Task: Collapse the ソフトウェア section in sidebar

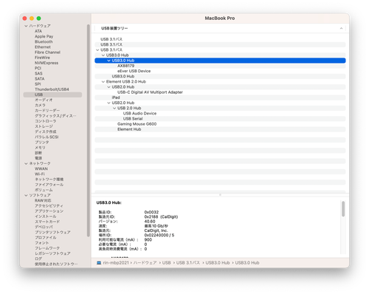Action: [26, 195]
